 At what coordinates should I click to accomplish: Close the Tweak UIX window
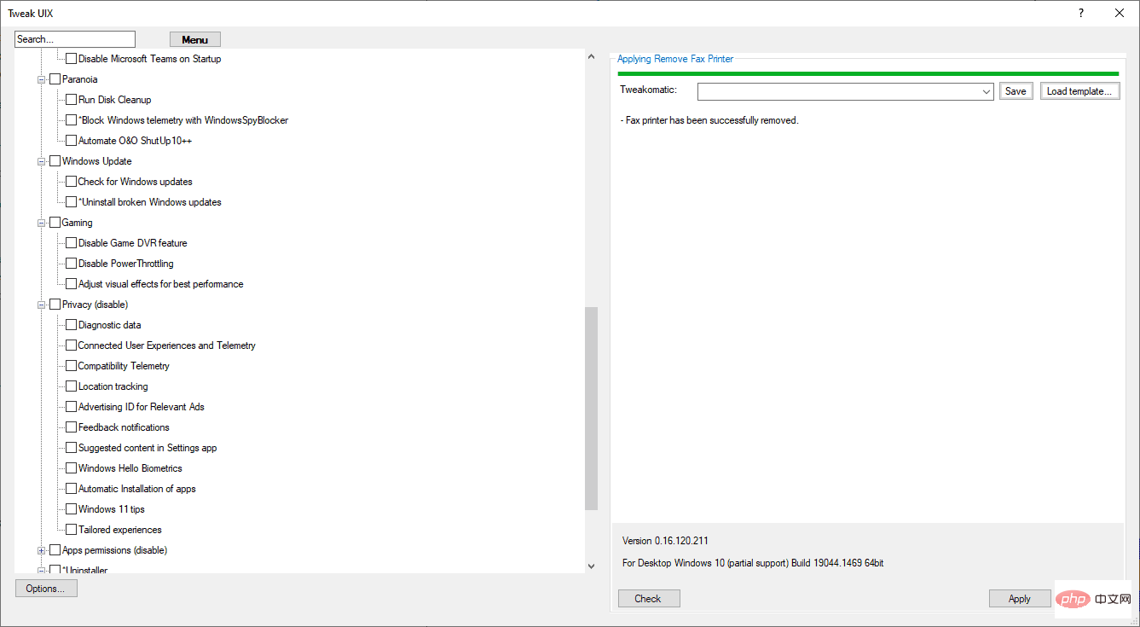(1120, 13)
